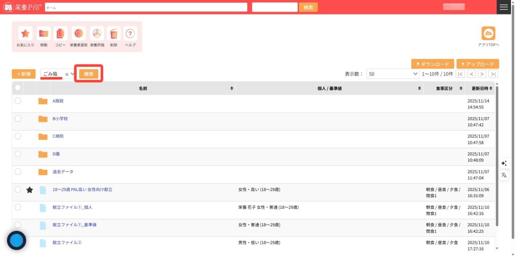Toggle the select-all checkbox in header

tap(18, 88)
